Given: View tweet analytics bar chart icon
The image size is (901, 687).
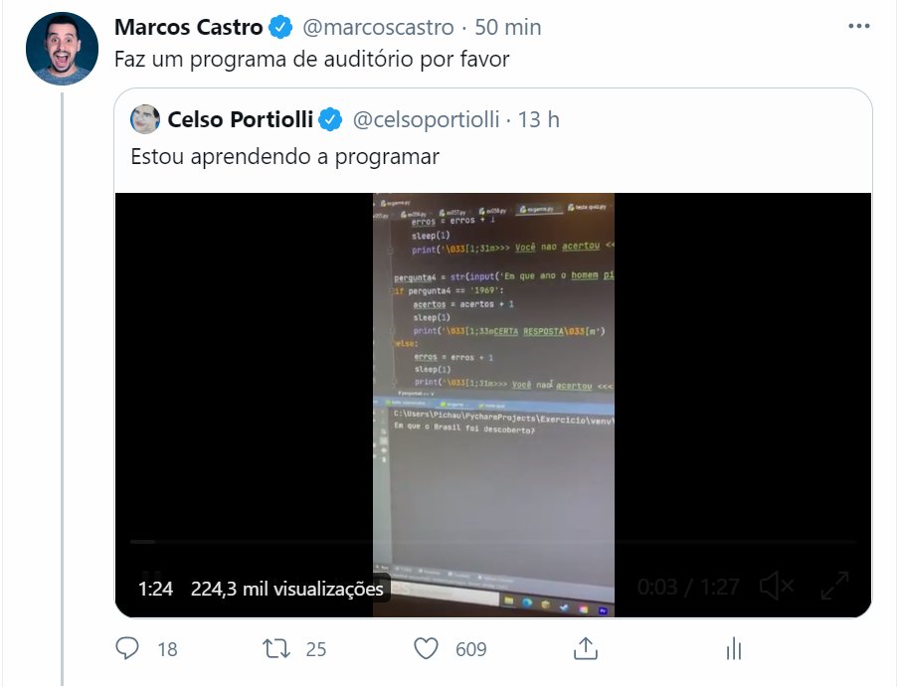Looking at the screenshot, I should pyautogui.click(x=734, y=648).
